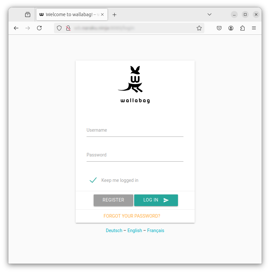This screenshot has width=270, height=273.
Task: Open the Firefox hamburger menu
Action: 254,28
